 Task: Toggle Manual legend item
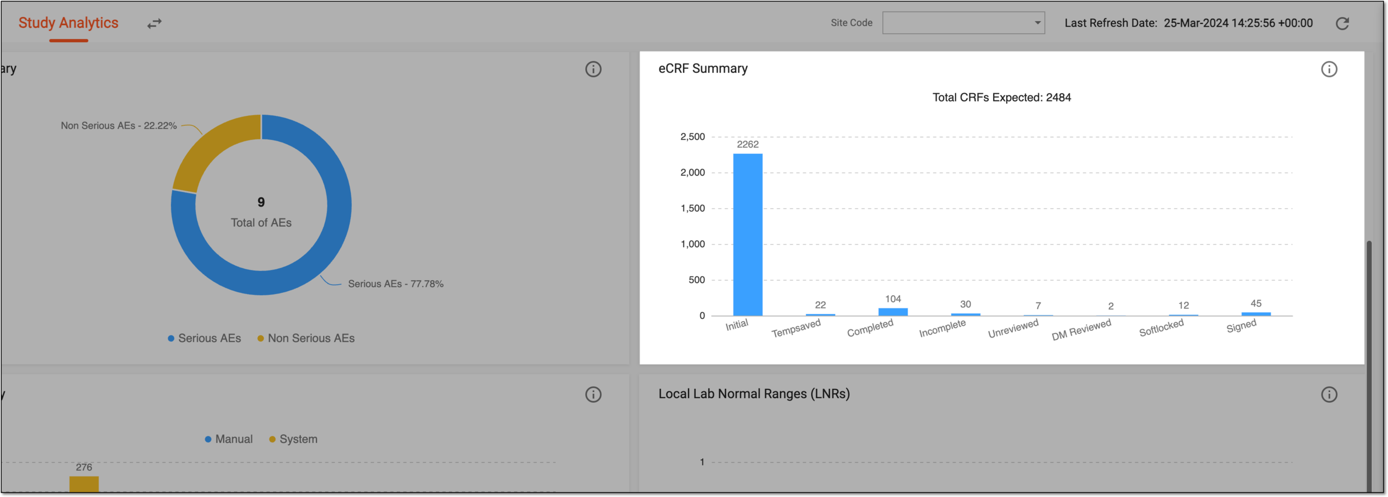tap(229, 439)
